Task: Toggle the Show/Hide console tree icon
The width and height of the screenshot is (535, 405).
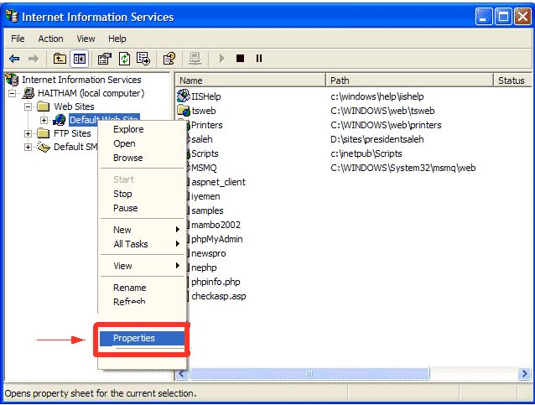Action: tap(80, 59)
